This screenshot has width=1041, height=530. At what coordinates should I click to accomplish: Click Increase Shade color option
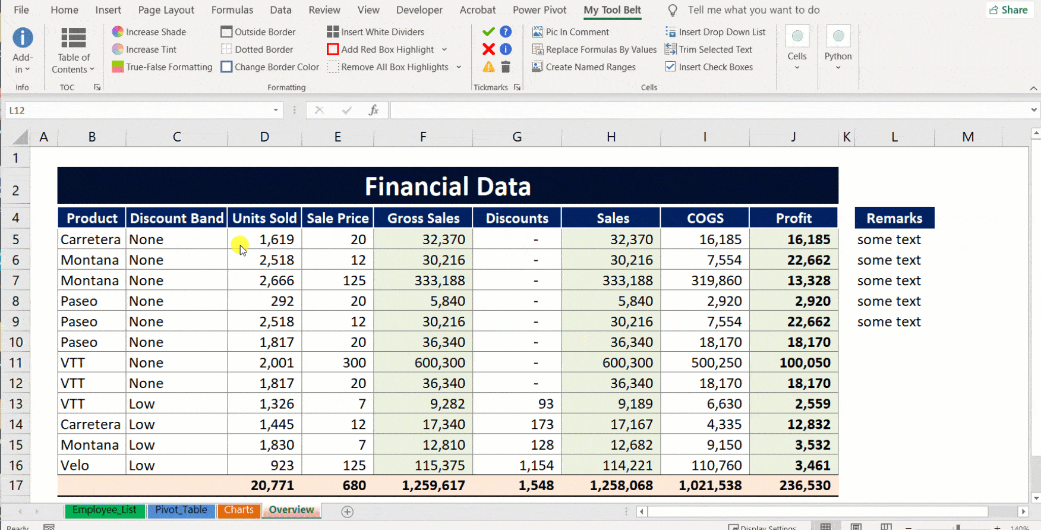[x=149, y=32]
